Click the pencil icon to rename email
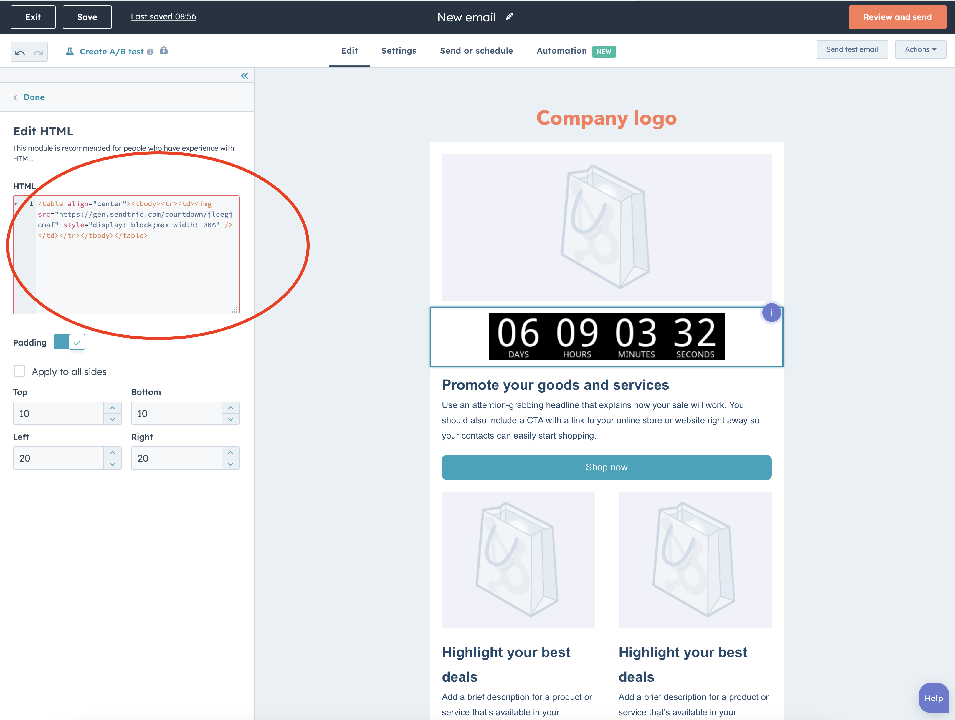This screenshot has height=720, width=955. click(510, 17)
